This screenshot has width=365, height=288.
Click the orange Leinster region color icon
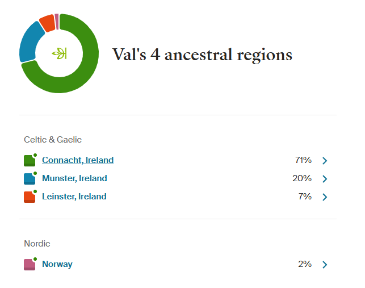coord(30,197)
